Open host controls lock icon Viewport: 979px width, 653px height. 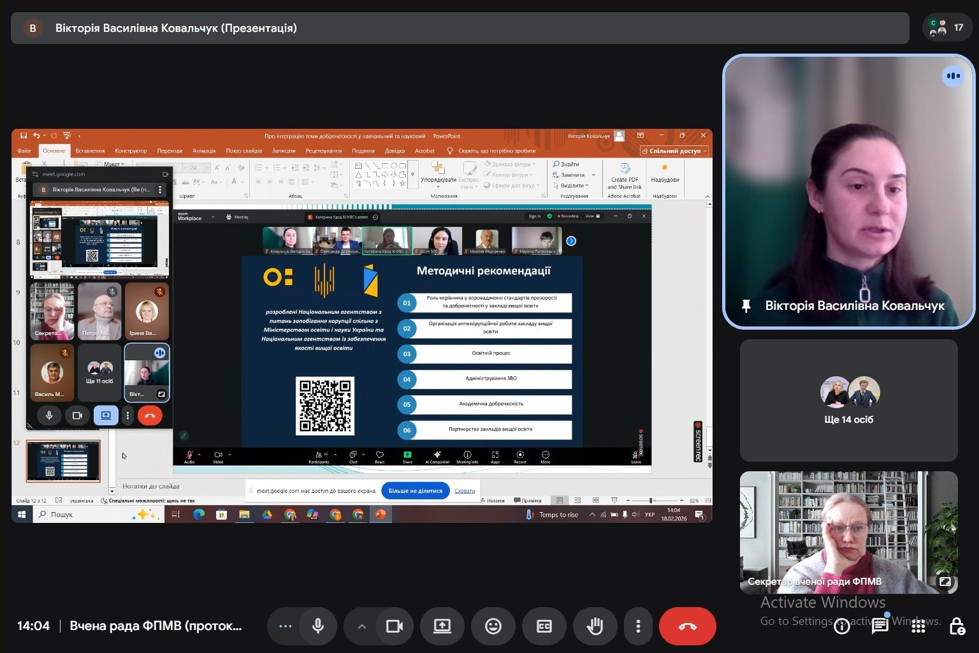(956, 626)
